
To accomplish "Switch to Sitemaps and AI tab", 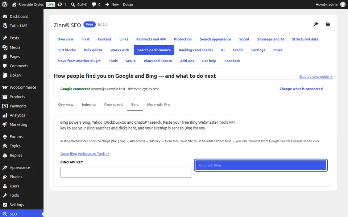I will (270, 39).
